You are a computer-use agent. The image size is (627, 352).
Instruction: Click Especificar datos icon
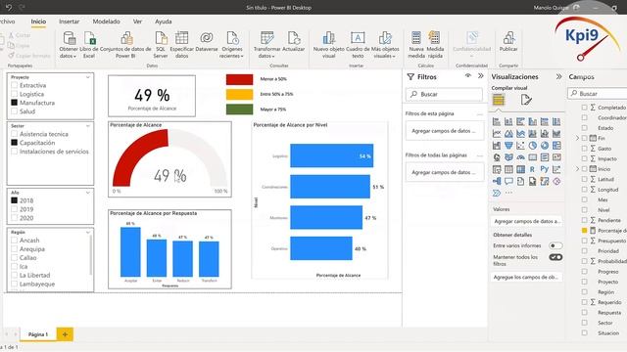[181, 38]
